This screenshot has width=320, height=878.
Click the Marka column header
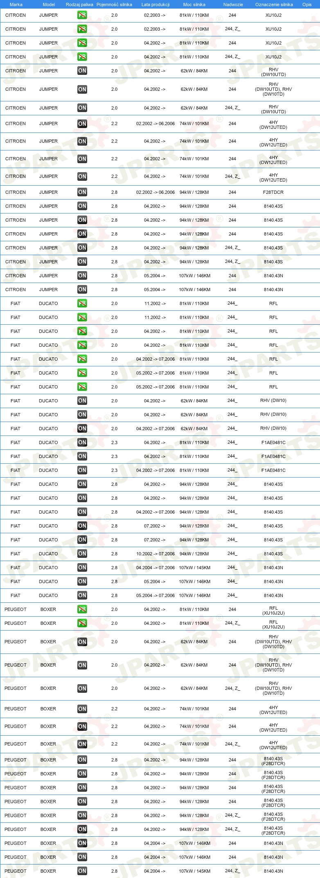tap(16, 4)
